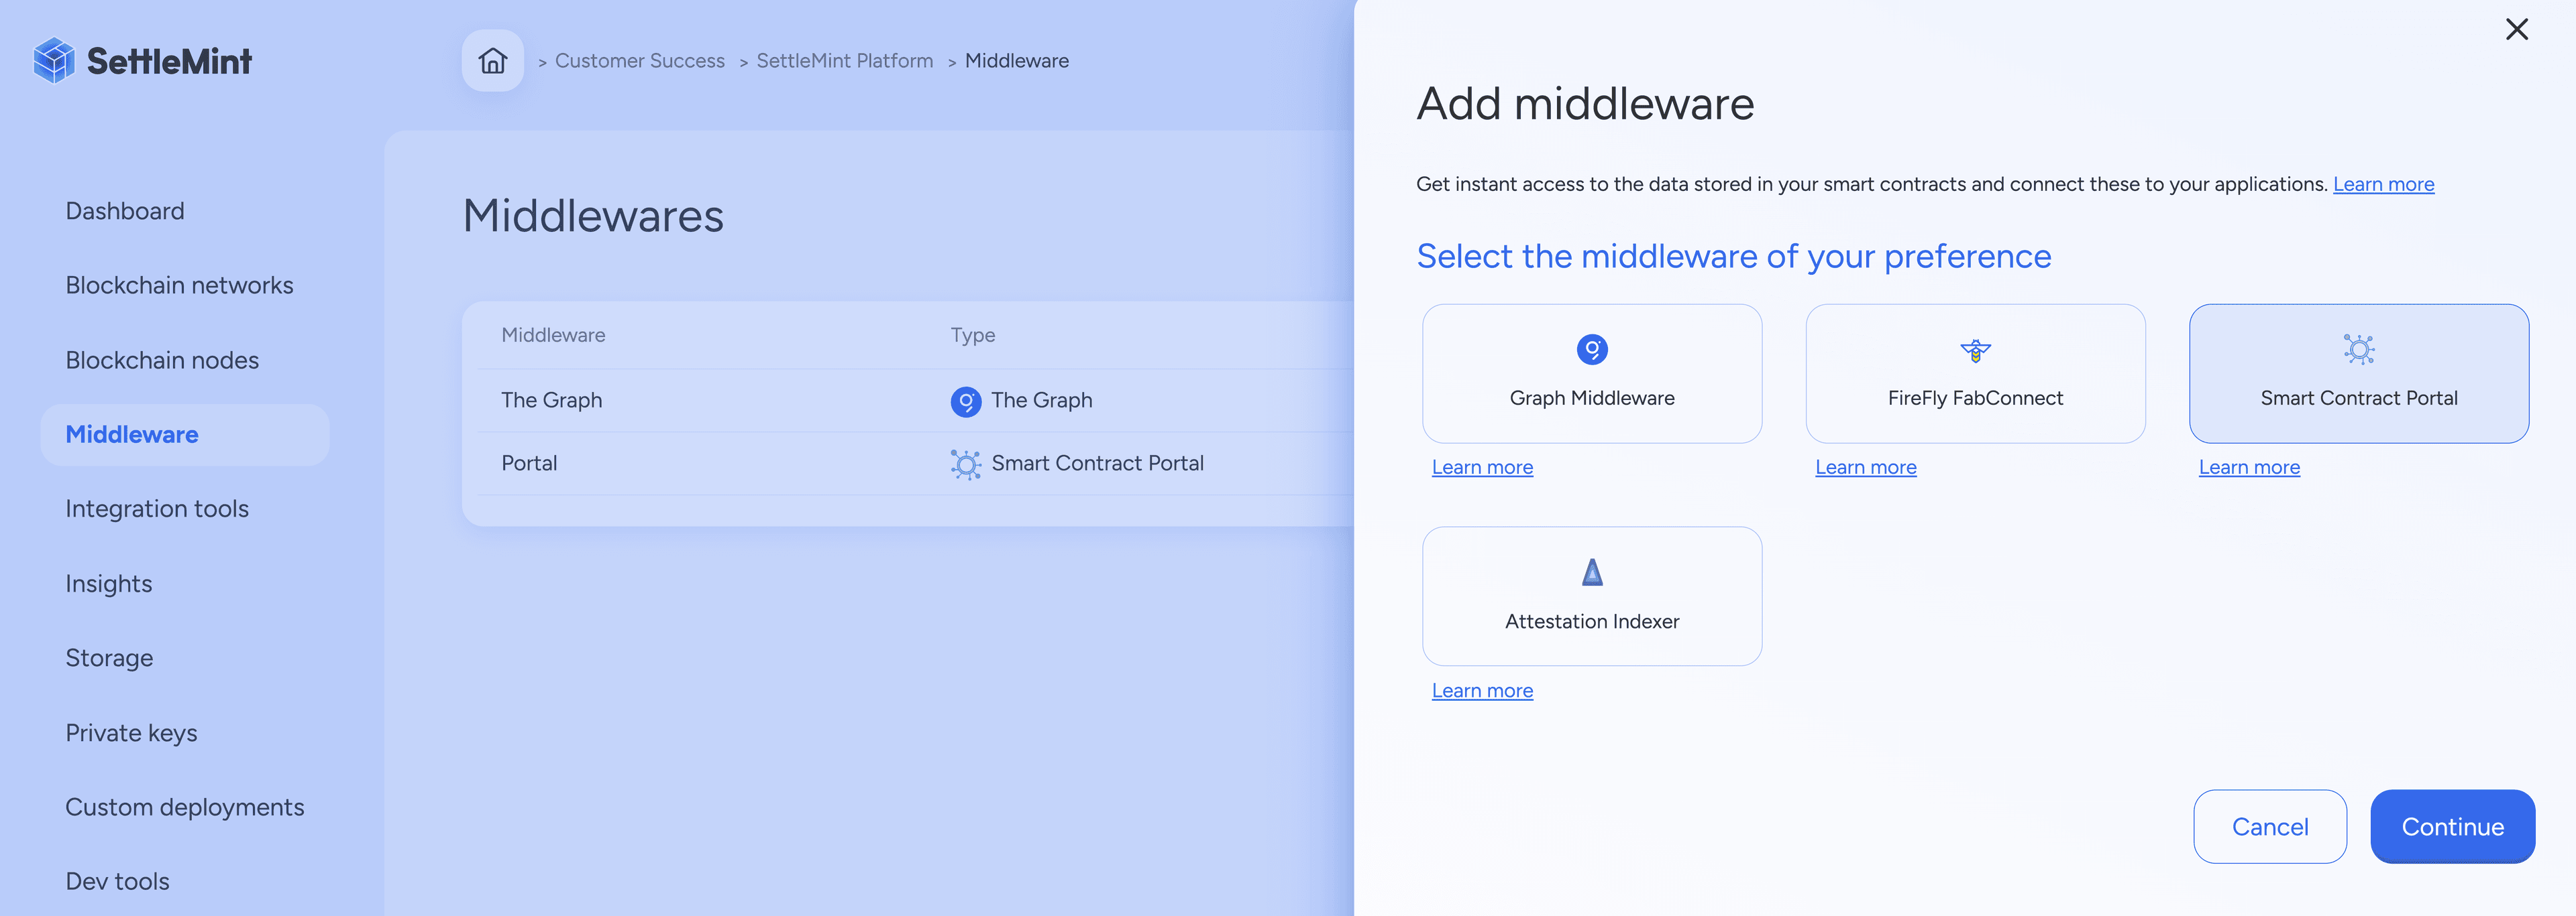Click 'The Graph' type text in table

click(x=1041, y=401)
